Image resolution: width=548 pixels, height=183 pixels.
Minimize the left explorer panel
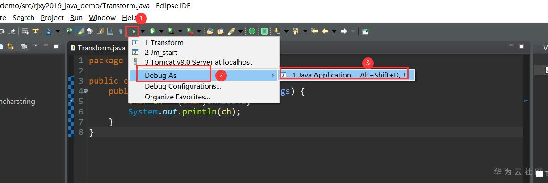(46, 46)
